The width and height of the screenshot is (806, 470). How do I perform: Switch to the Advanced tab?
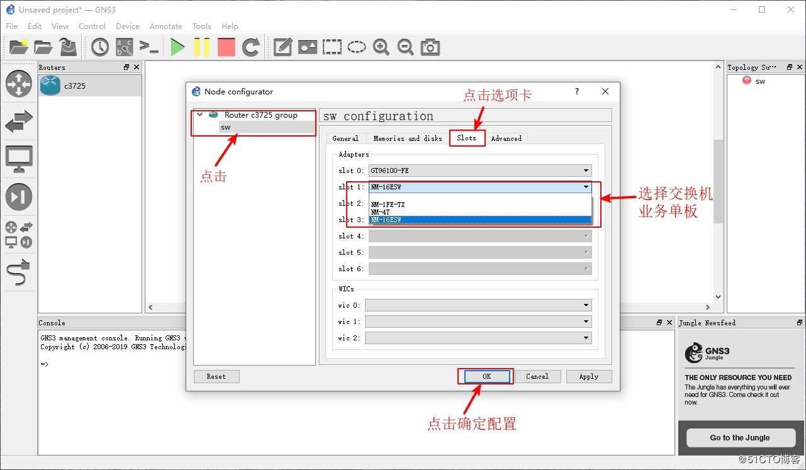pyautogui.click(x=506, y=138)
